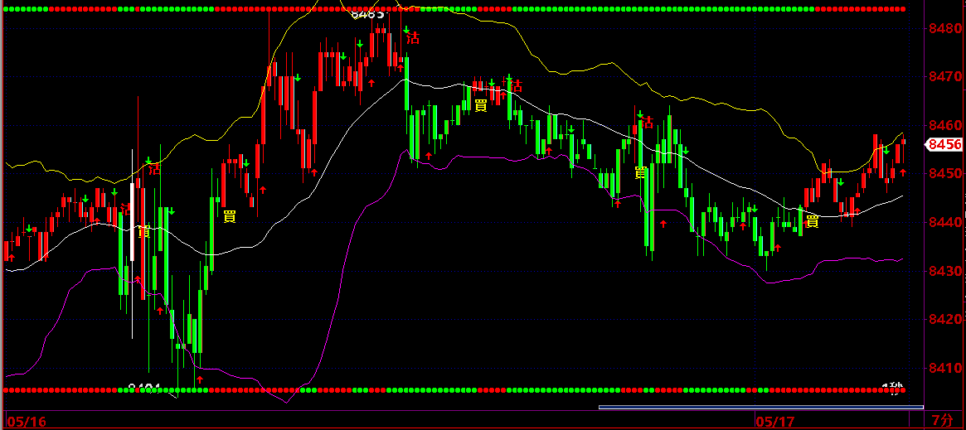Image resolution: width=966 pixels, height=430 pixels.
Task: Select the 買 marker just below white midline near 8465
Action: 480,105
